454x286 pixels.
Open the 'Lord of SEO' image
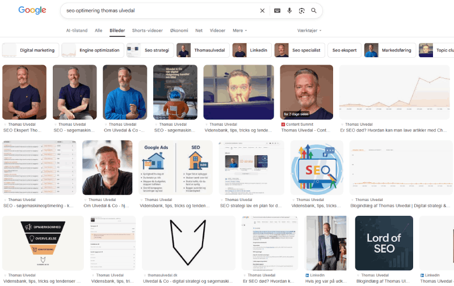click(384, 243)
